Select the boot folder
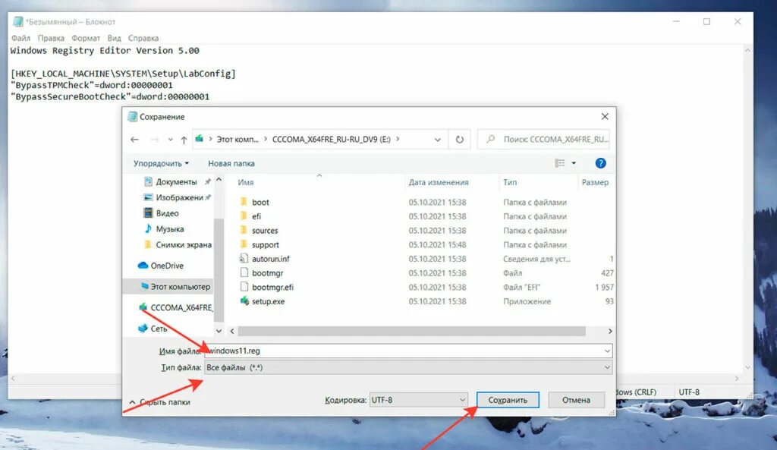This screenshot has width=777, height=450. [260, 202]
